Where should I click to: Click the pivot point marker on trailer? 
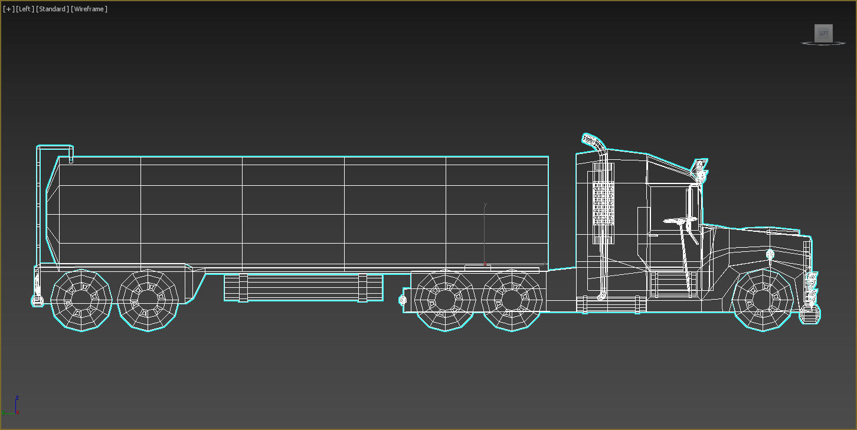tap(485, 264)
